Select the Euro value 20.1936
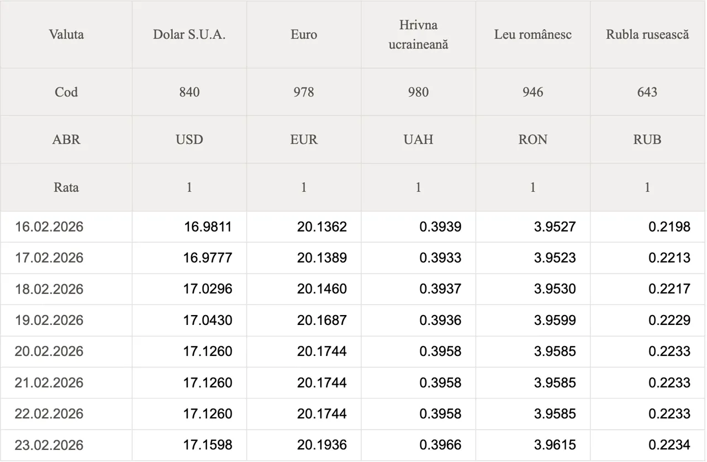This screenshot has height=462, width=707. (322, 445)
